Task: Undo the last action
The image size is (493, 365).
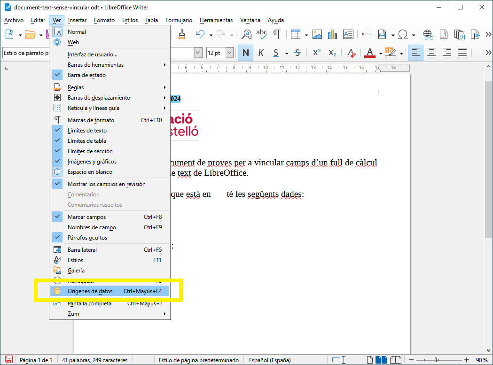Action: [200, 34]
